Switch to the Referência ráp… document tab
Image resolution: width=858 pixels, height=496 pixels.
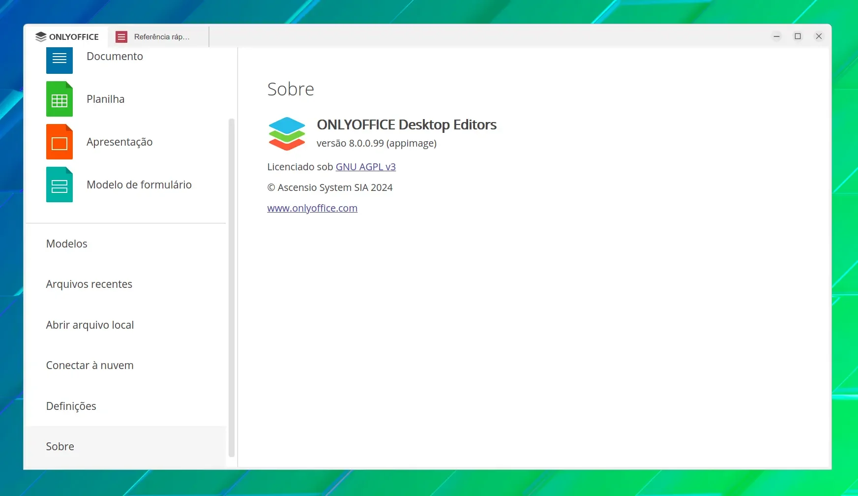(x=158, y=37)
